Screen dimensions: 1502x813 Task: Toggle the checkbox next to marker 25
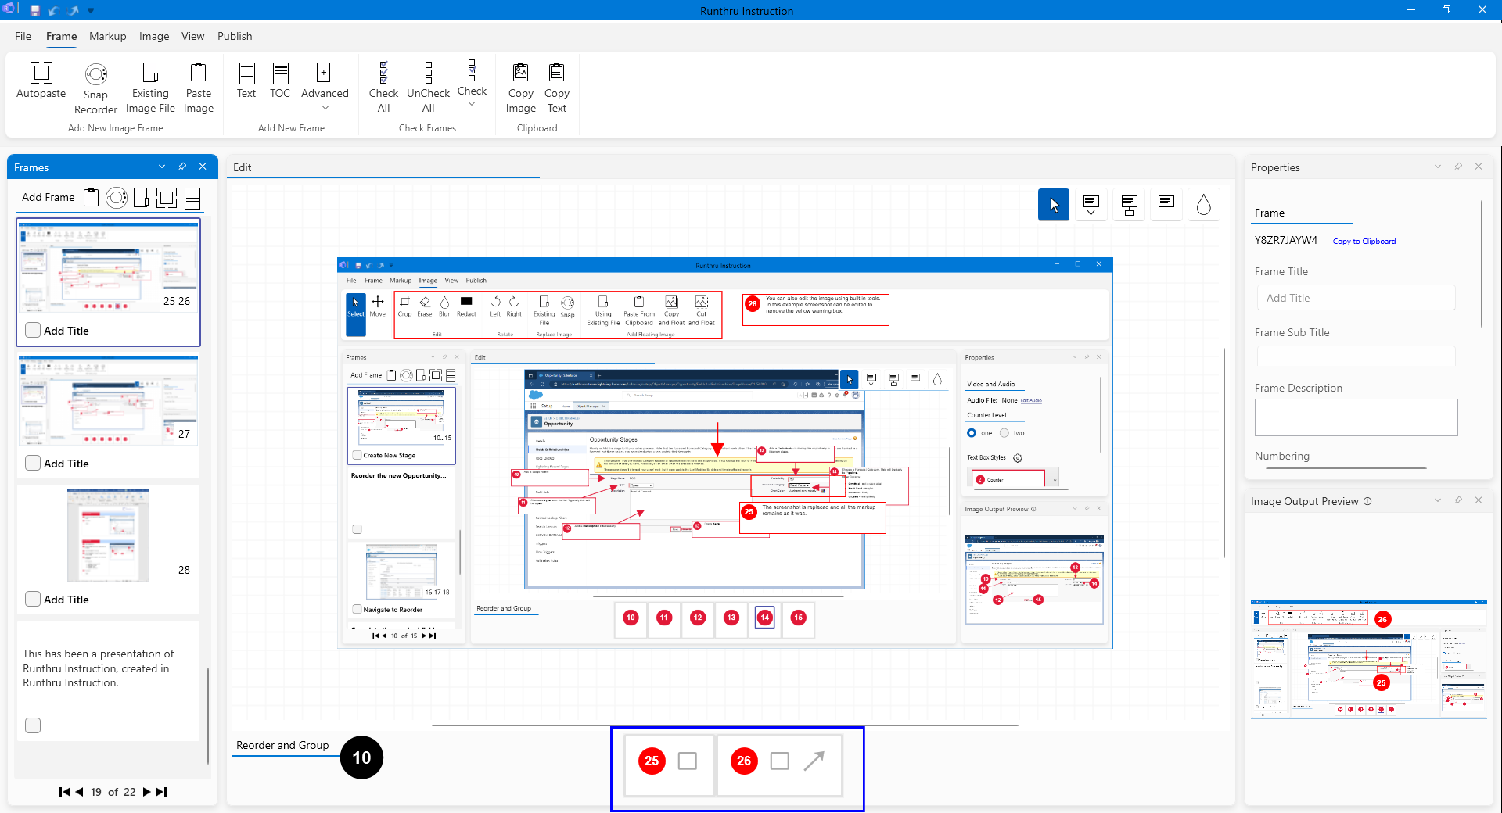click(x=688, y=761)
